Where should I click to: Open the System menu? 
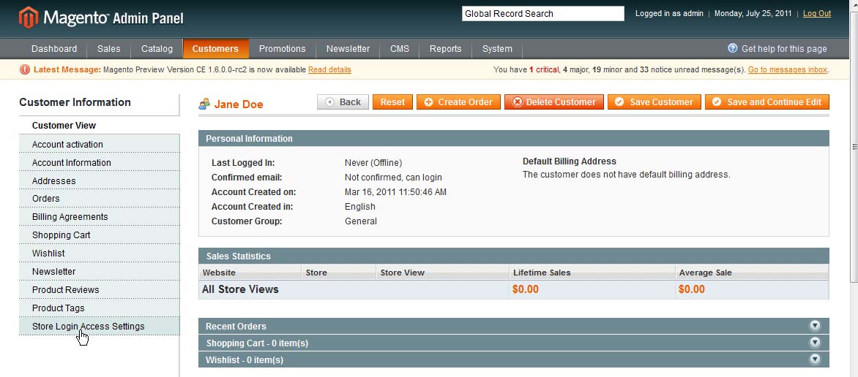[x=497, y=49]
